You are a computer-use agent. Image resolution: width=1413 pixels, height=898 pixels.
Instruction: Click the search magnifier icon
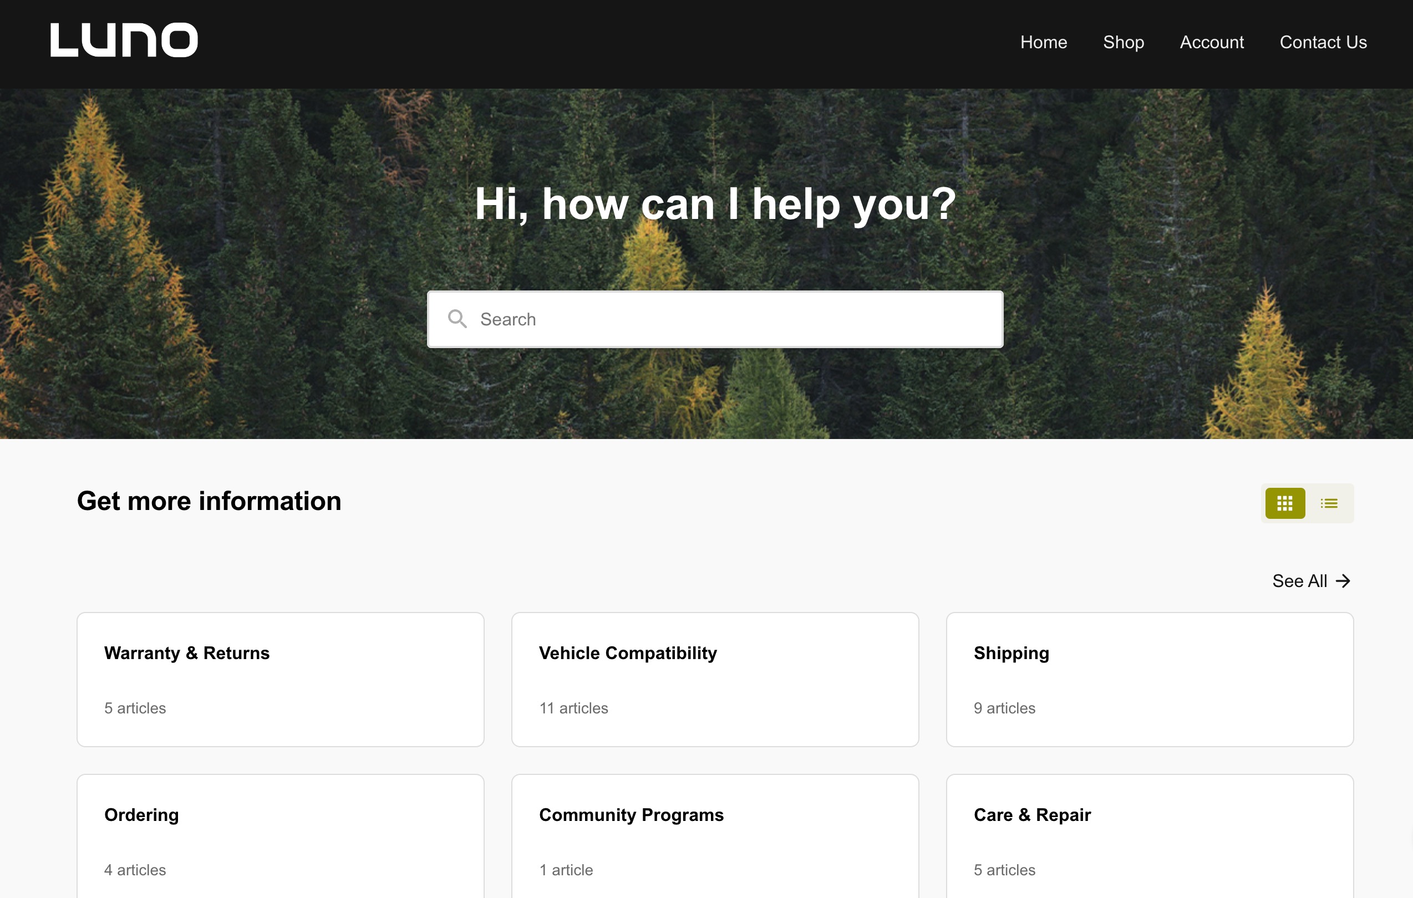pos(458,319)
